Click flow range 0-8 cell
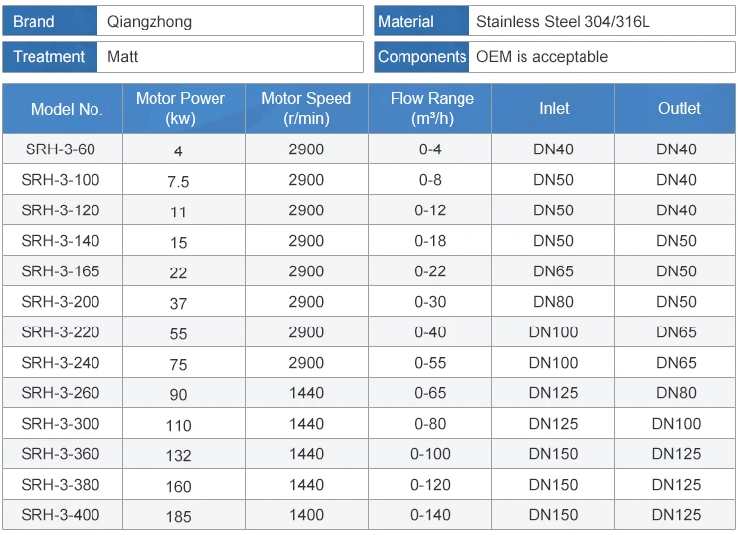This screenshot has width=738, height=535. coord(430,180)
